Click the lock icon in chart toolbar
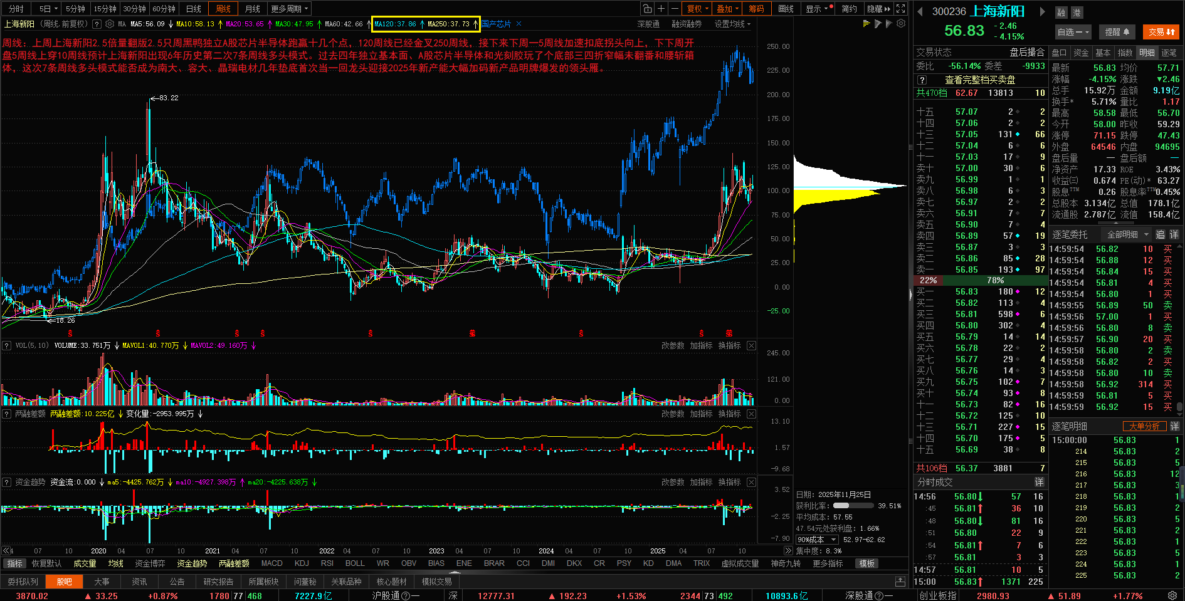The image size is (1185, 601). (x=647, y=8)
